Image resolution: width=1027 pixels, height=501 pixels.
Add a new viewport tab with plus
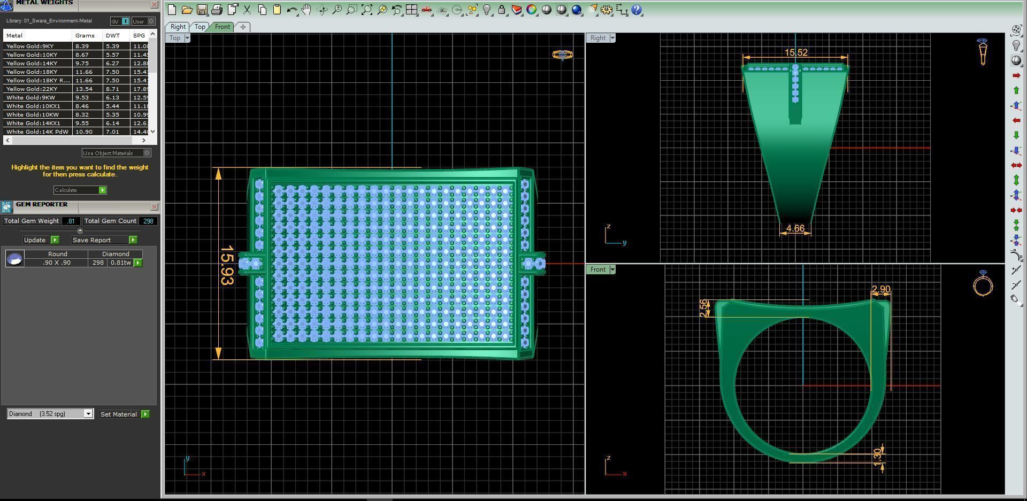point(243,27)
